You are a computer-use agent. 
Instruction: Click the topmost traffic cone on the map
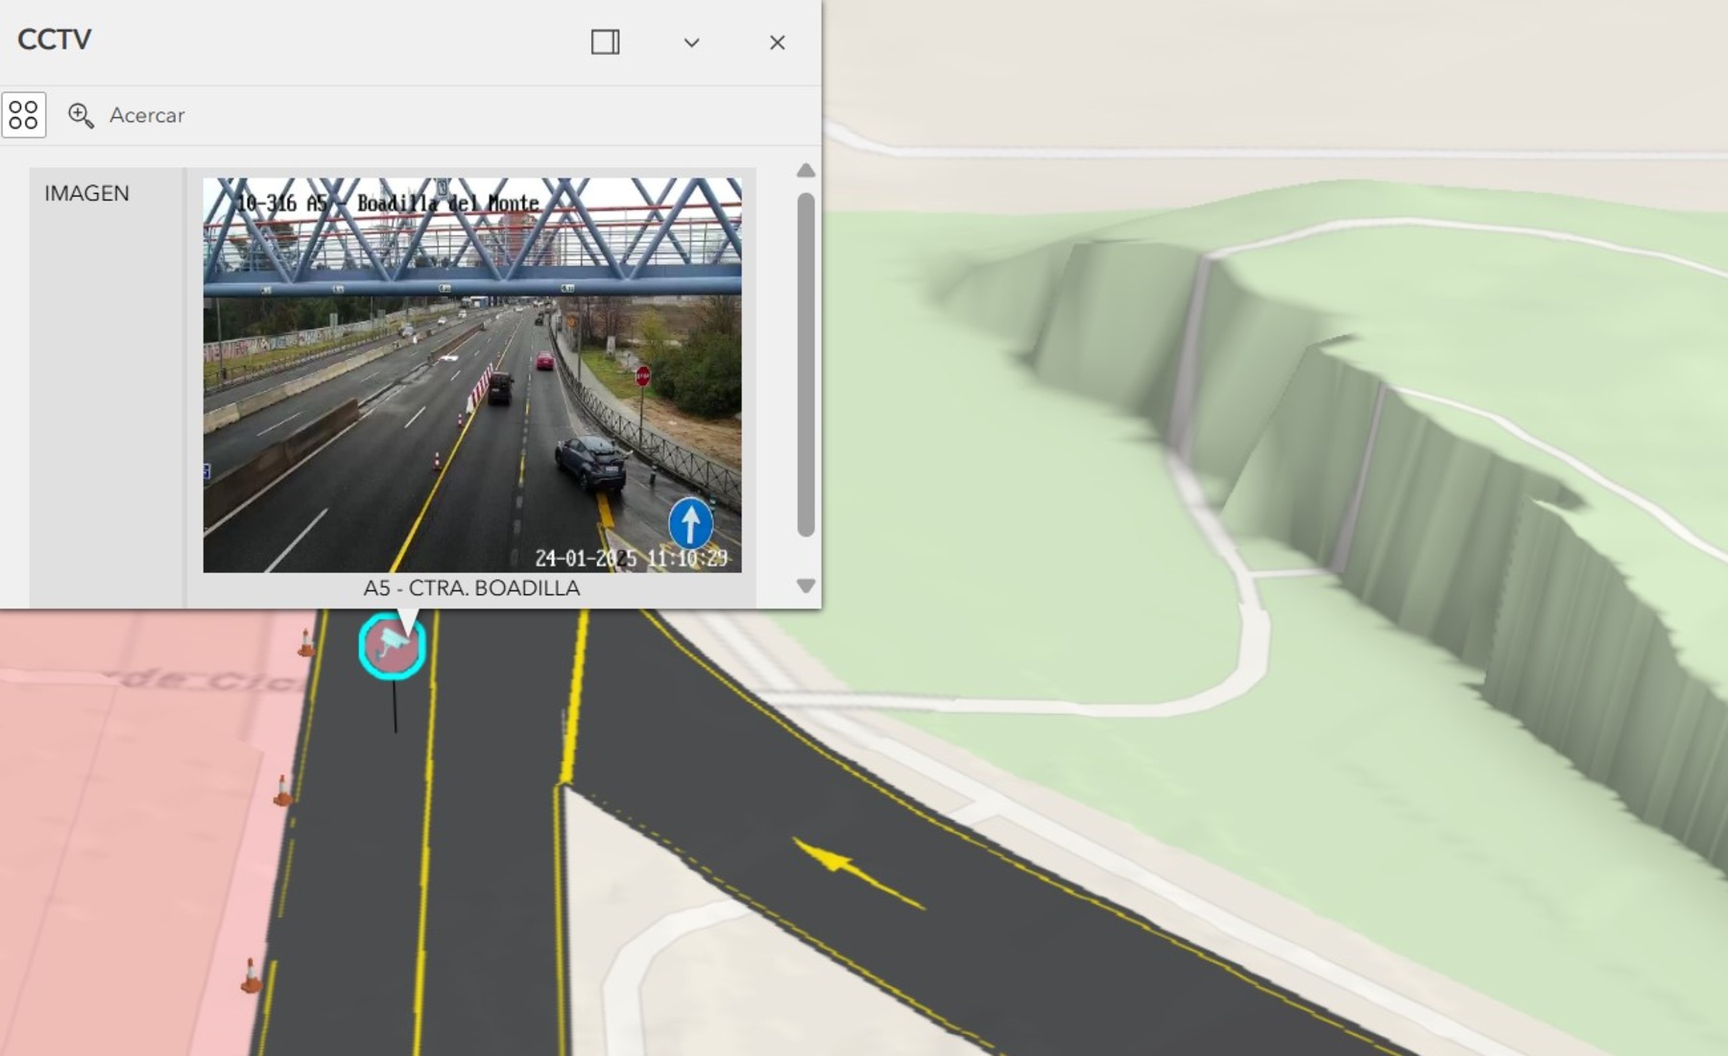point(306,643)
